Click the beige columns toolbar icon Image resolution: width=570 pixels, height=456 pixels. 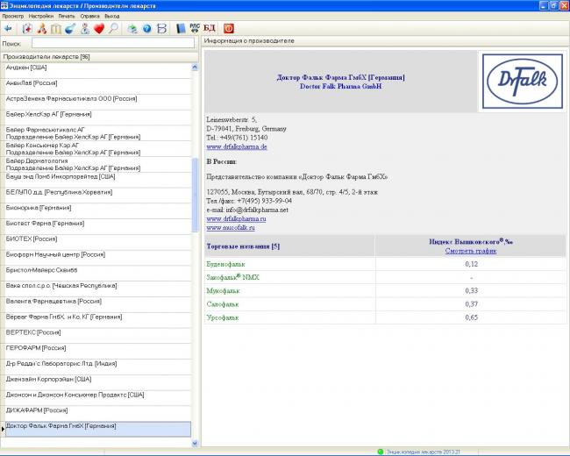pos(55,28)
